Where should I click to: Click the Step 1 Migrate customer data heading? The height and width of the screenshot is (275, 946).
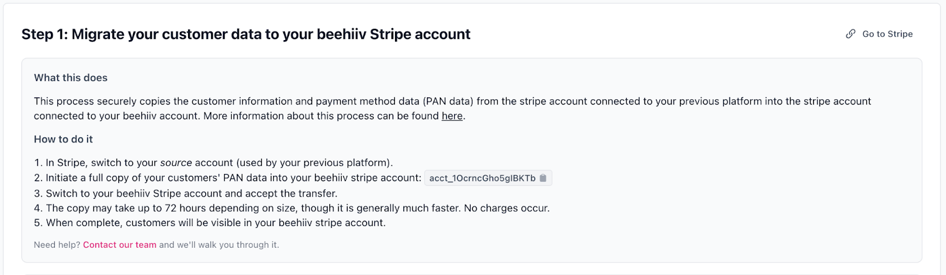tap(246, 34)
